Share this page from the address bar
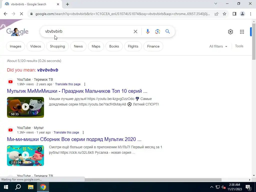 pos(216,14)
